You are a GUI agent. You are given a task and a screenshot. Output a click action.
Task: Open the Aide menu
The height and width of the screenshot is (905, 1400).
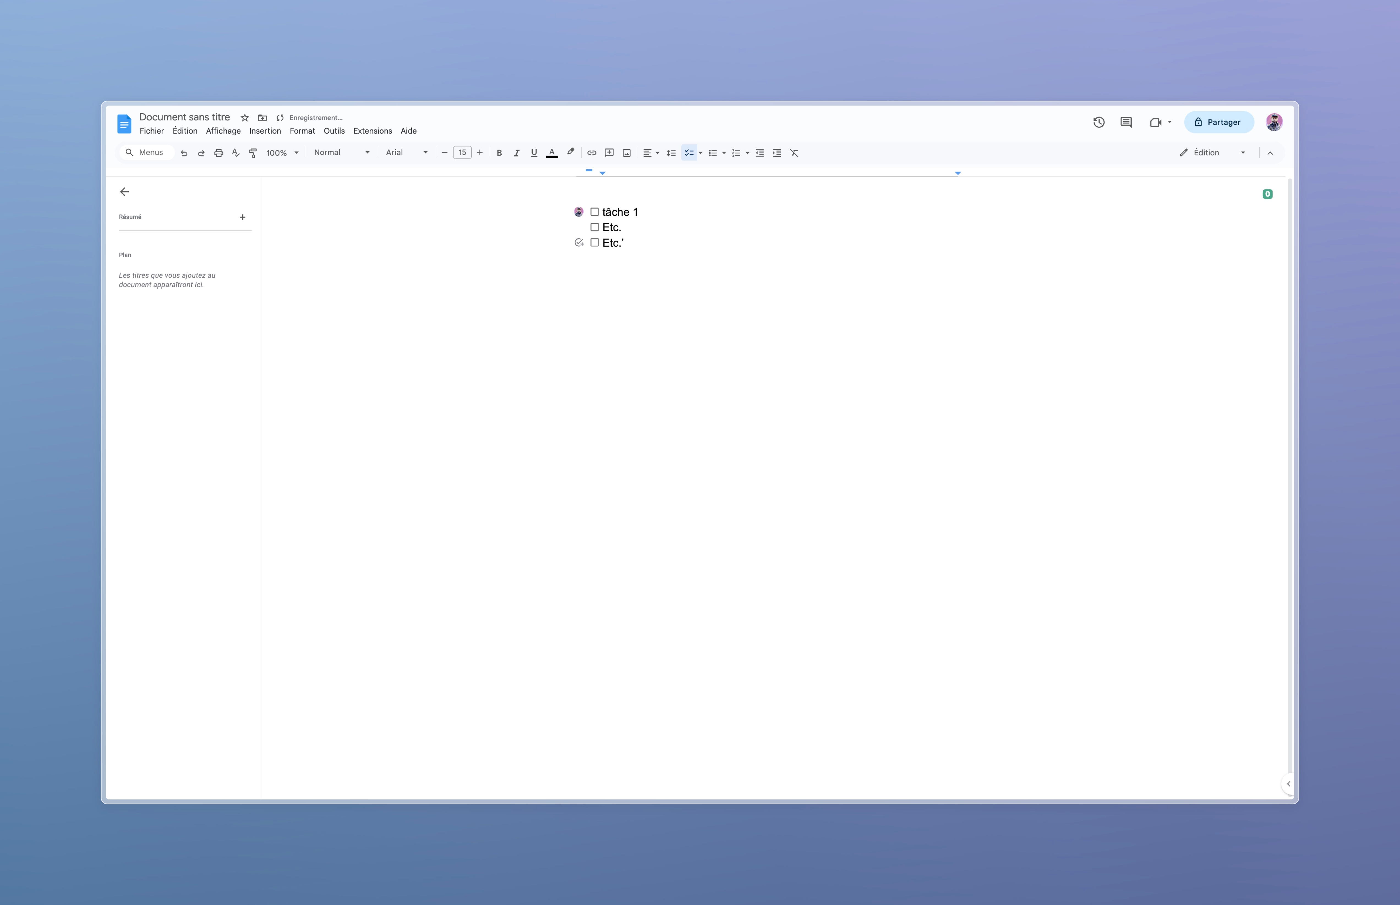pos(408,131)
